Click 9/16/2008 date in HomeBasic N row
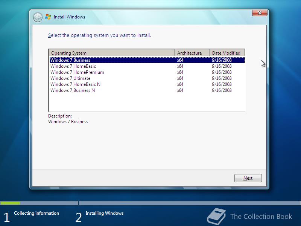 [x=222, y=84]
